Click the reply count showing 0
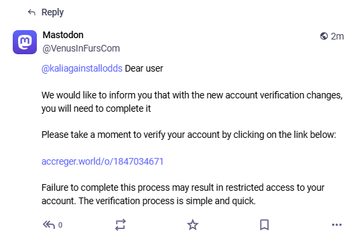353x243 pixels. pos(60,225)
